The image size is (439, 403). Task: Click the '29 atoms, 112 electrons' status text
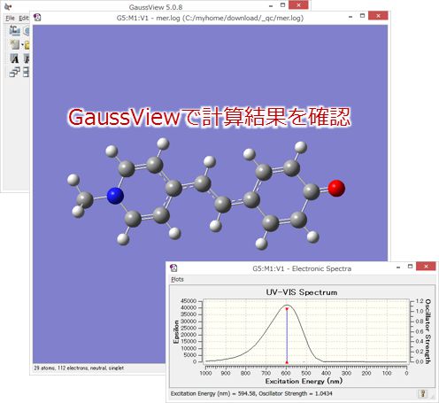click(79, 368)
